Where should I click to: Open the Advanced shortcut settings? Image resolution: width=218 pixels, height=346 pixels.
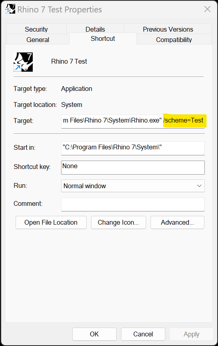[x=177, y=222]
